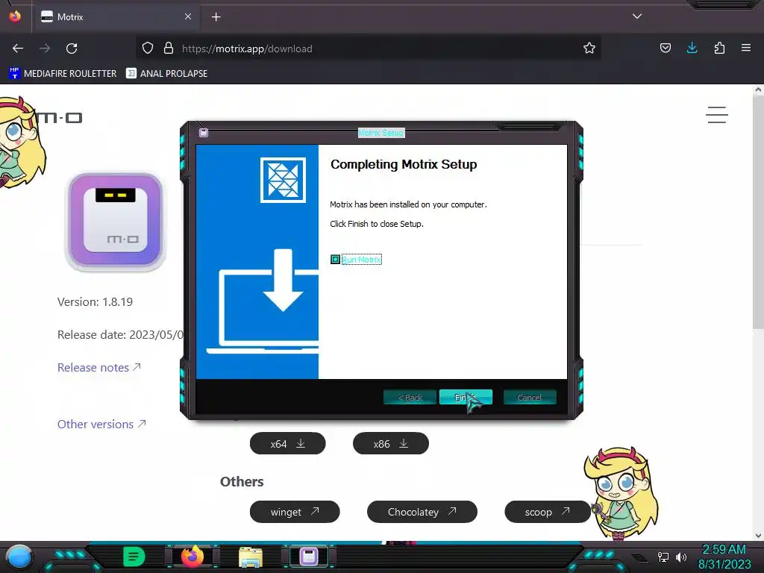Click the Others heading

[242, 481]
